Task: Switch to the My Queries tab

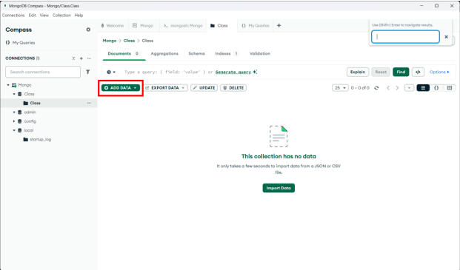Action: (256, 26)
